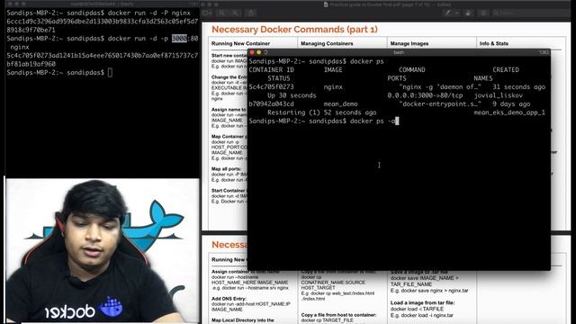576x324 pixels.
Task: Click the PDF document icon in Preview title bar
Action: pos(326,4)
